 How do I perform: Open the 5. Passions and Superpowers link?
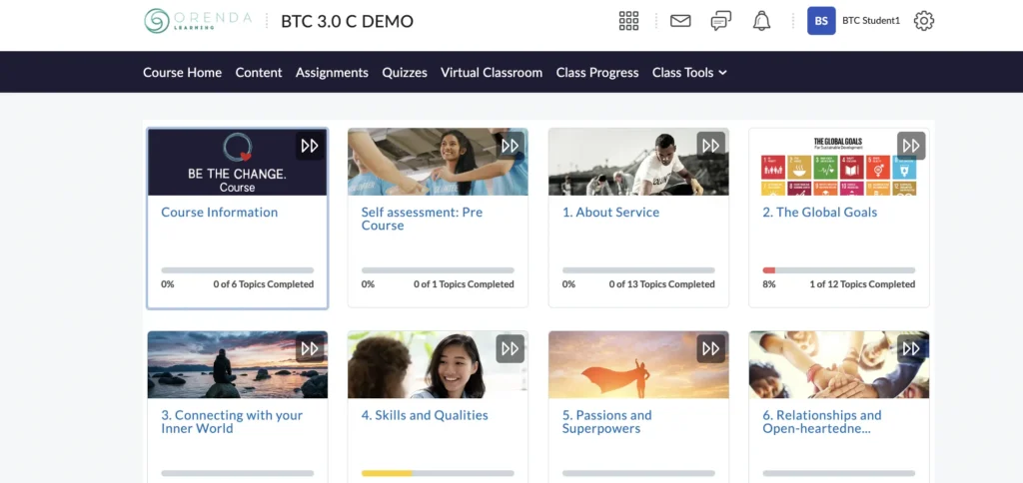click(x=606, y=421)
